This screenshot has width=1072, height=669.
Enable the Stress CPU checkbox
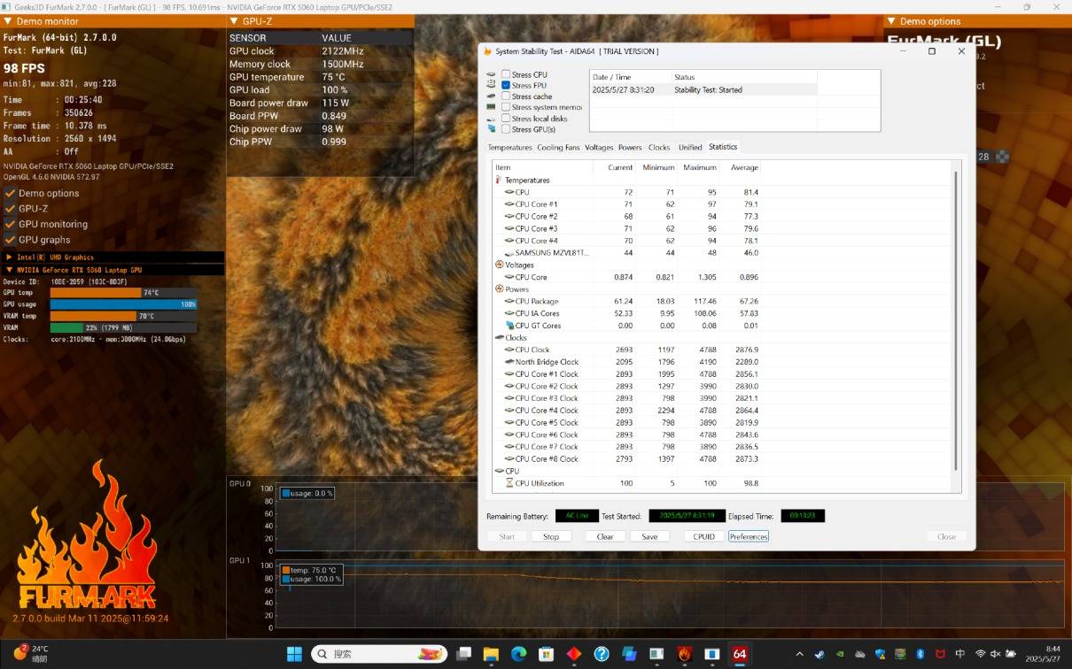pos(506,74)
